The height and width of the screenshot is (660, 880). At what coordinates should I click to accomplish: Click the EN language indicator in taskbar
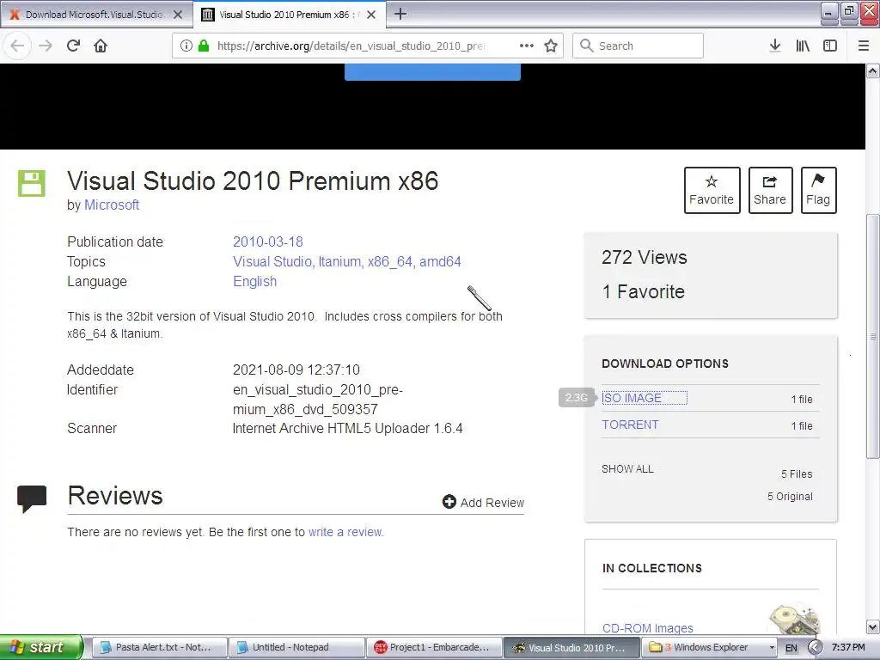click(791, 648)
